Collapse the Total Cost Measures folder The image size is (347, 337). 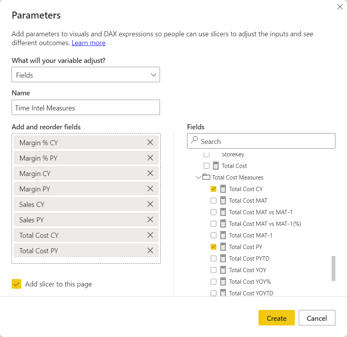199,177
